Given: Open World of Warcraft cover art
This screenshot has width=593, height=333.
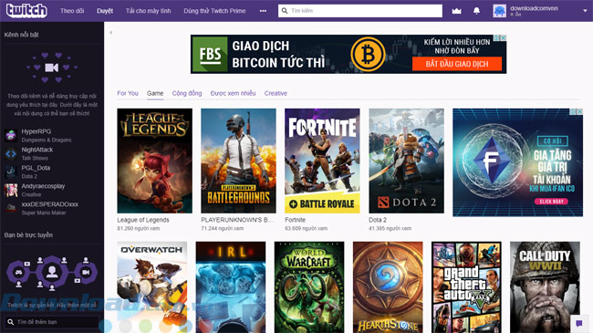Looking at the screenshot, I should (309, 287).
